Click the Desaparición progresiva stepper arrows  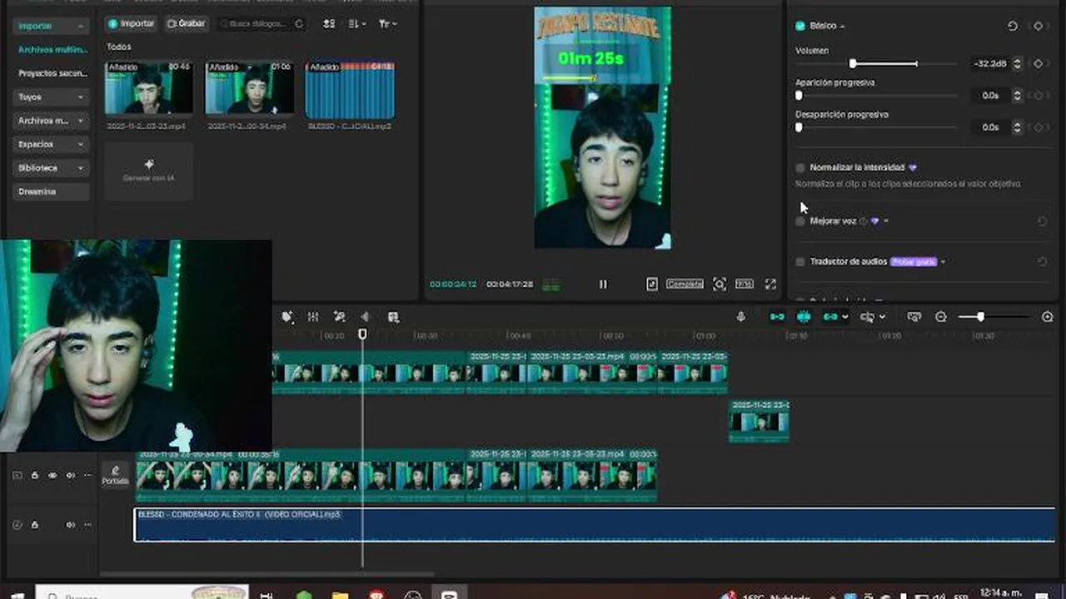point(1017,127)
